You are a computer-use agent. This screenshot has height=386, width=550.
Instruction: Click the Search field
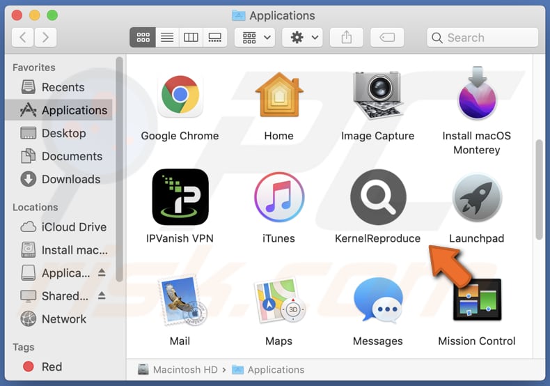tap(482, 37)
